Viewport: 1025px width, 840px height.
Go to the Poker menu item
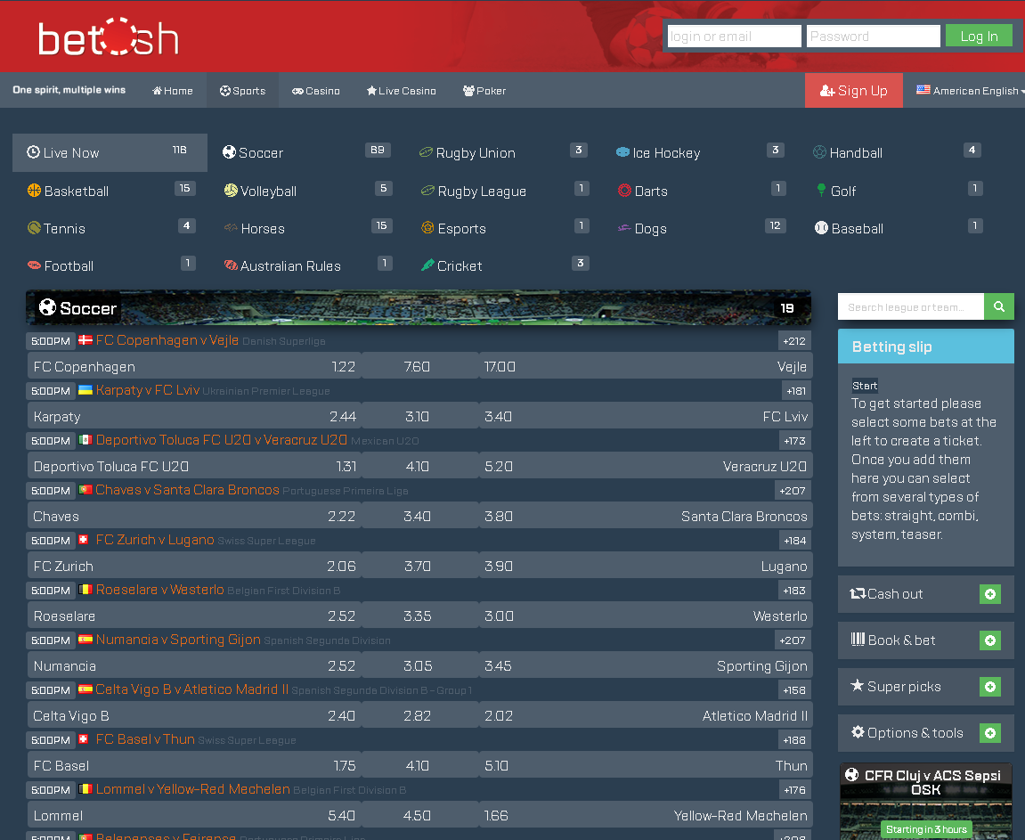tap(484, 91)
